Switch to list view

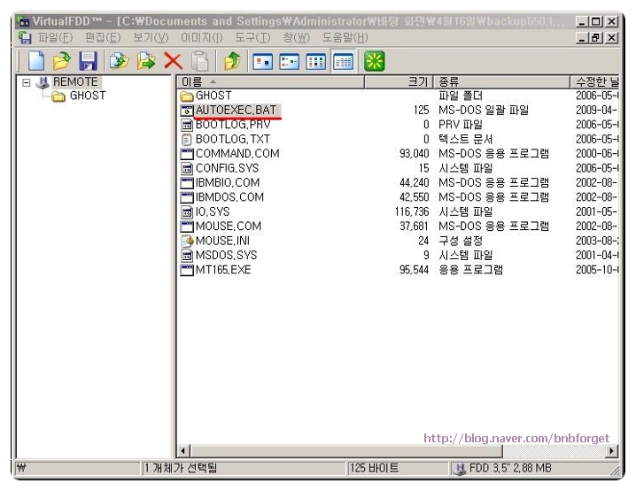(316, 62)
